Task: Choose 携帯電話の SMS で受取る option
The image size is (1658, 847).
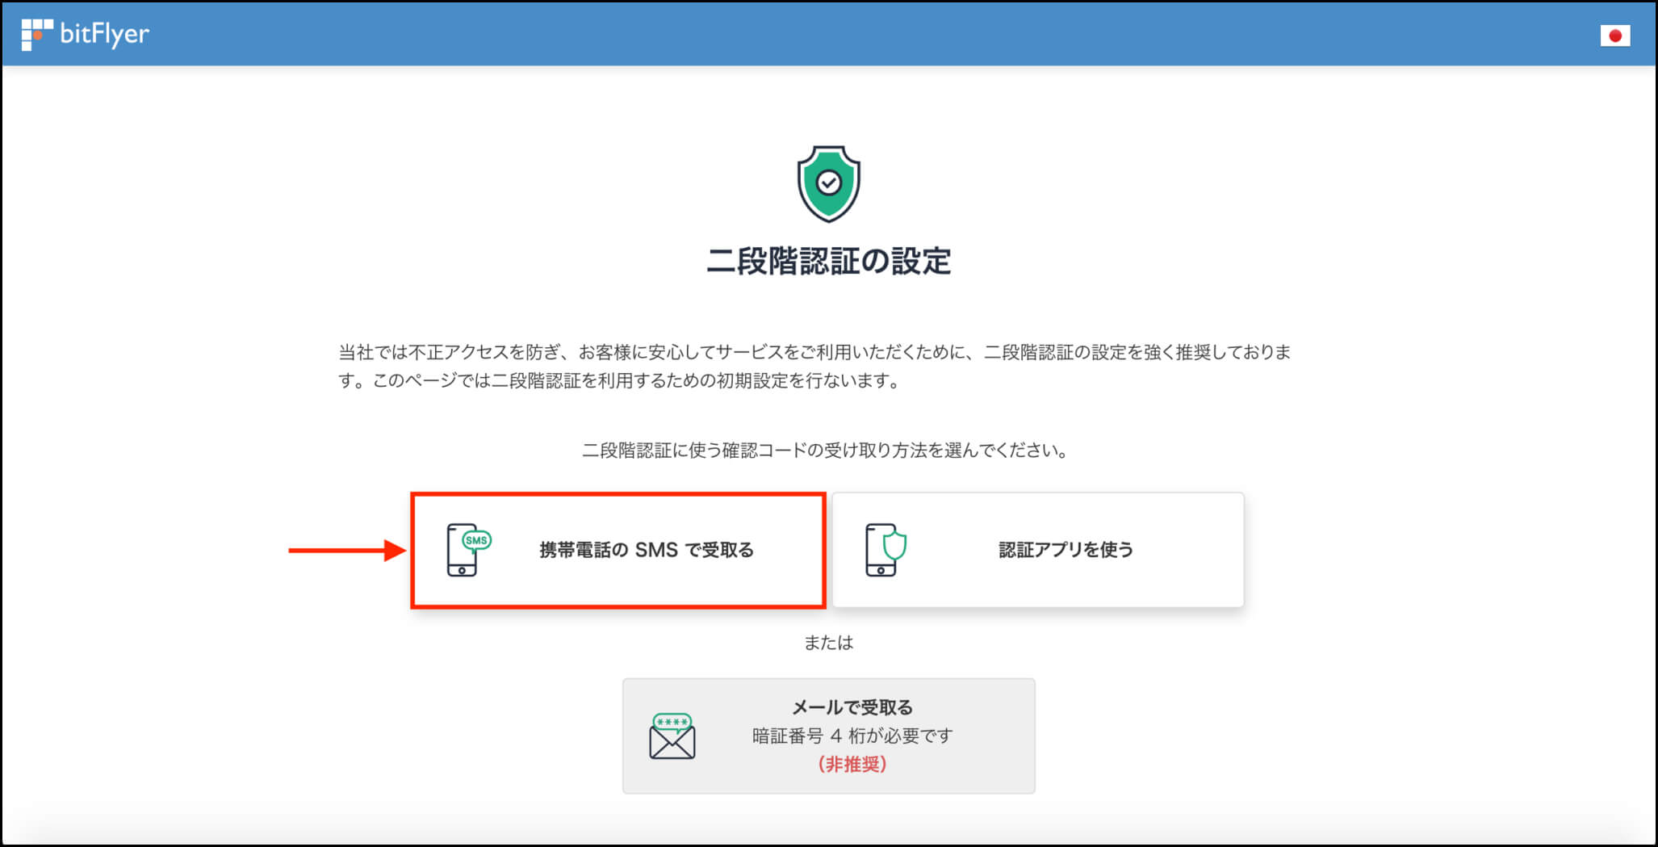Action: pyautogui.click(x=618, y=550)
